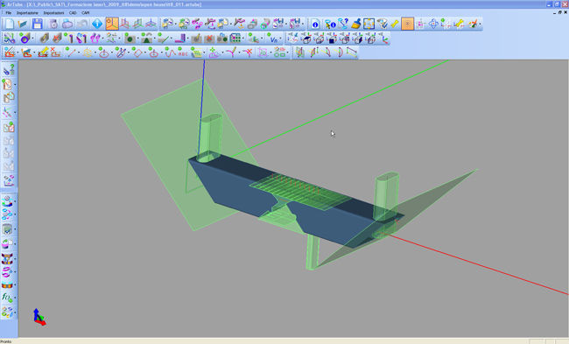Screen dimensions: 569x344
Task: Select the paintbrush tool icon
Action: 356,24
